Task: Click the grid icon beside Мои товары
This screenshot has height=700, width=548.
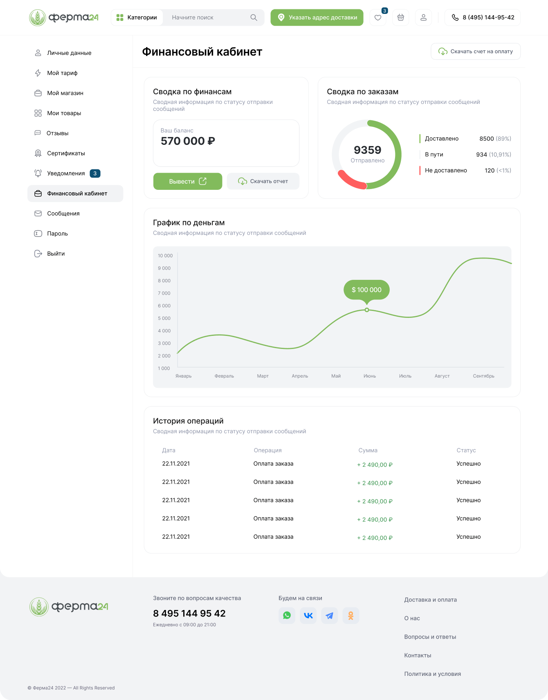Action: [x=38, y=113]
